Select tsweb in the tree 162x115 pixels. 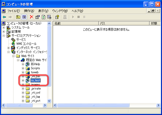35,72
